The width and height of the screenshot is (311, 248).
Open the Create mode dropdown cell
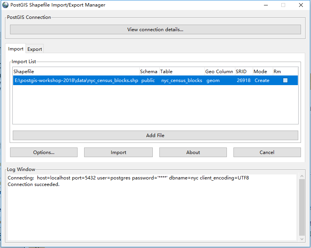(262, 80)
